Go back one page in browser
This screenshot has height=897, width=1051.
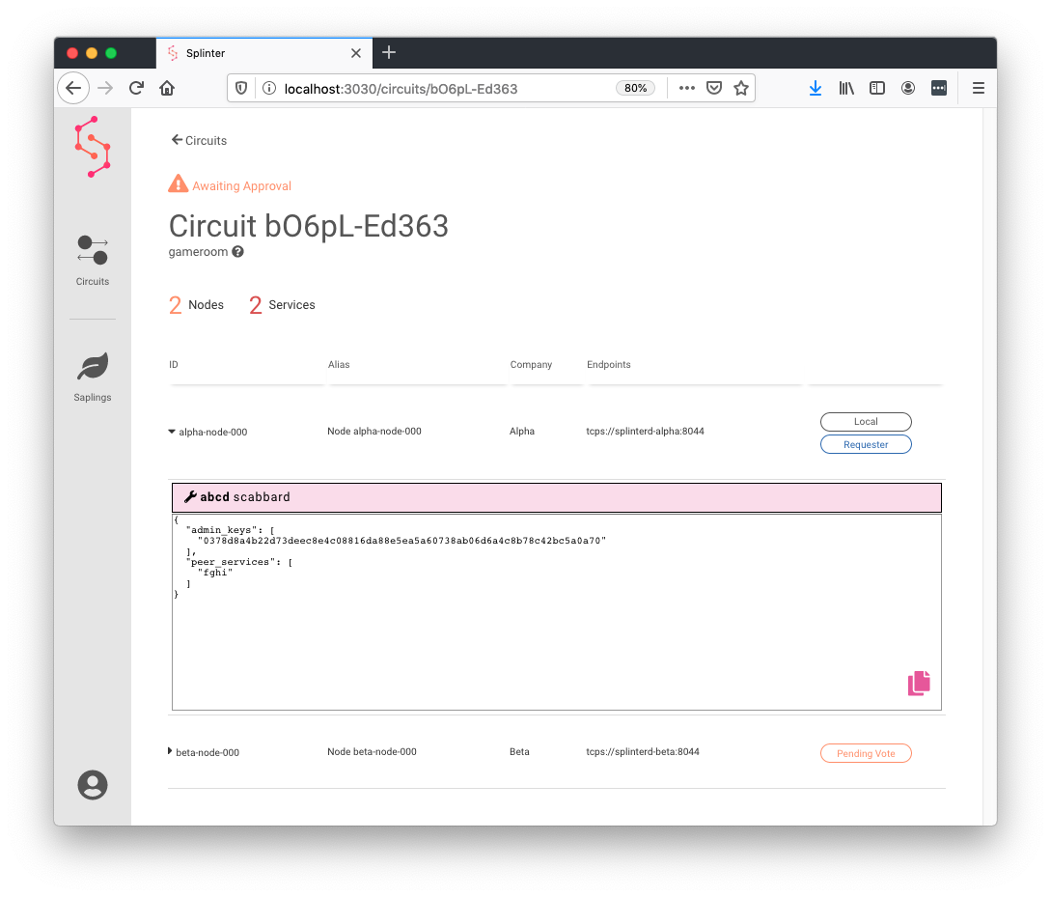click(73, 88)
